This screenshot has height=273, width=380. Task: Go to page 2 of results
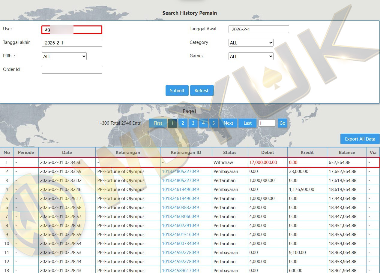pyautogui.click(x=183, y=123)
